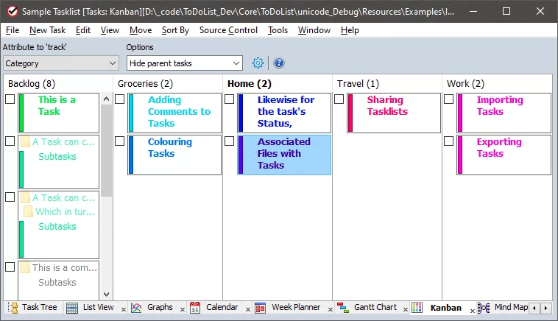The image size is (558, 321).
Task: Click the Task Tree tab icon
Action: click(x=13, y=308)
